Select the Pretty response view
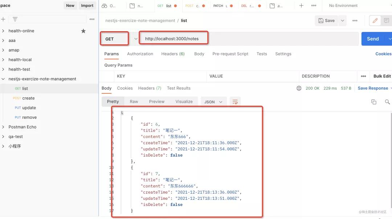The image size is (392, 219). coord(113,102)
